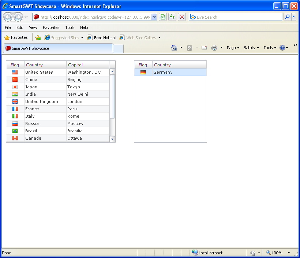Open the Help menu

click(84, 27)
